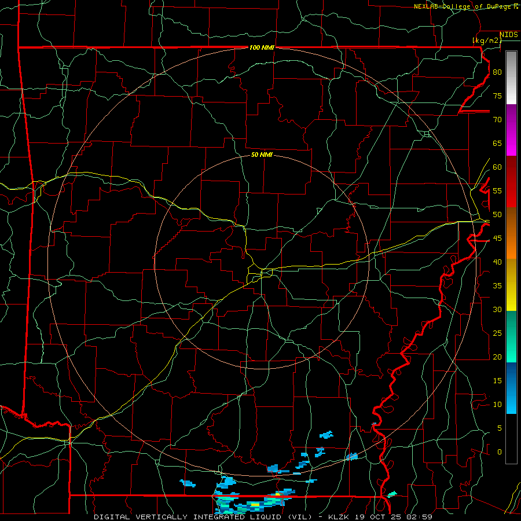Select legend value 75

[x=497, y=96]
